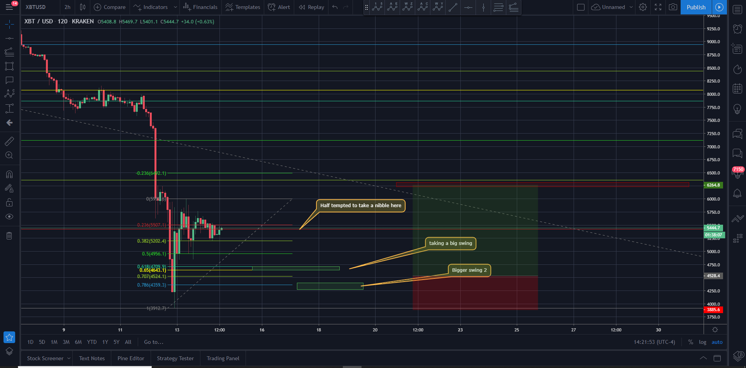Activate the ruler measure tool
The height and width of the screenshot is (368, 746).
(9, 141)
